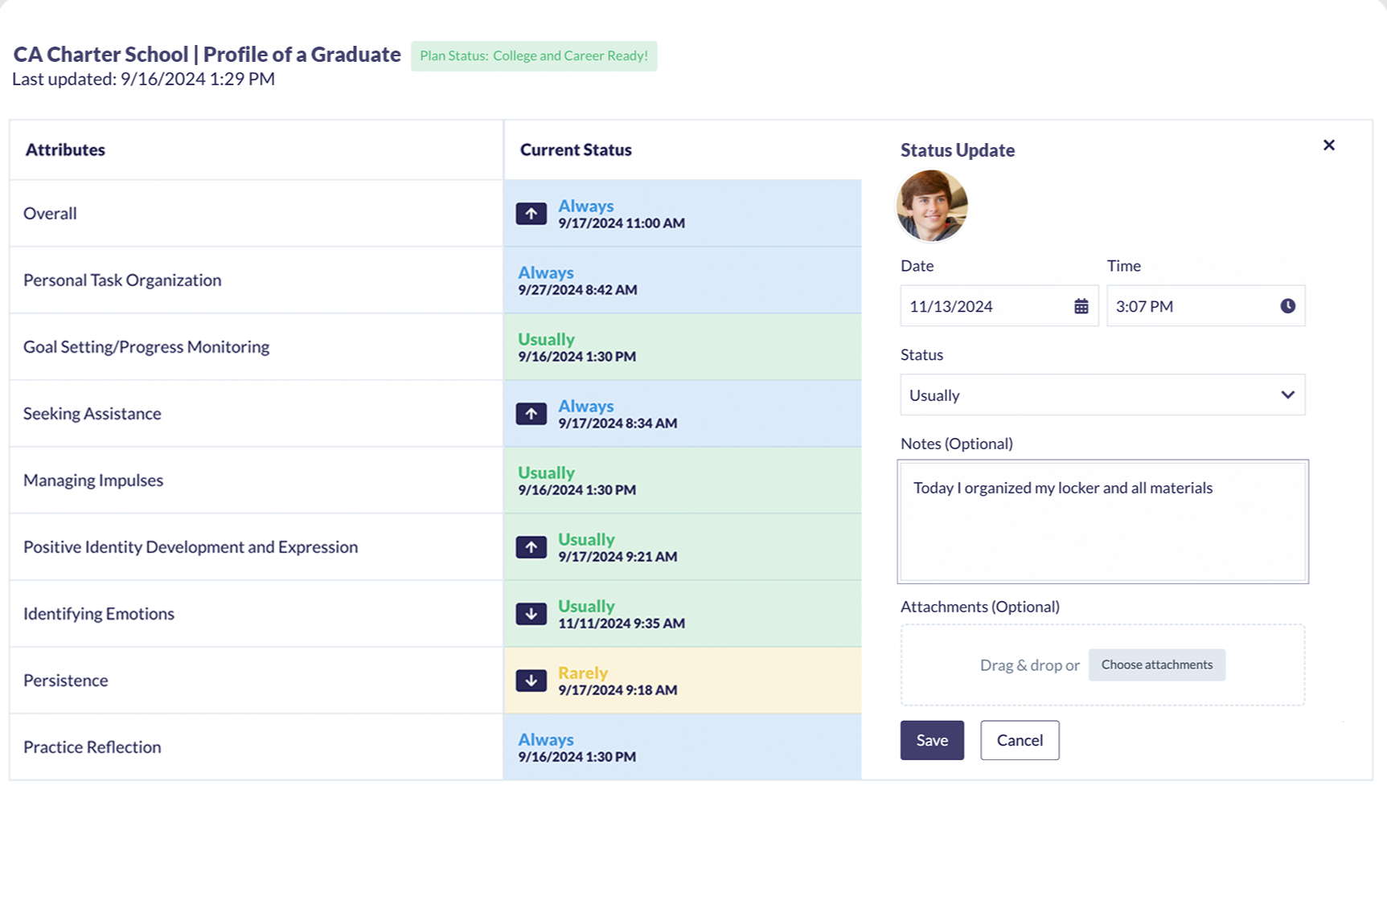1387x900 pixels.
Task: Open the calendar picker icon in Date field
Action: (1081, 306)
